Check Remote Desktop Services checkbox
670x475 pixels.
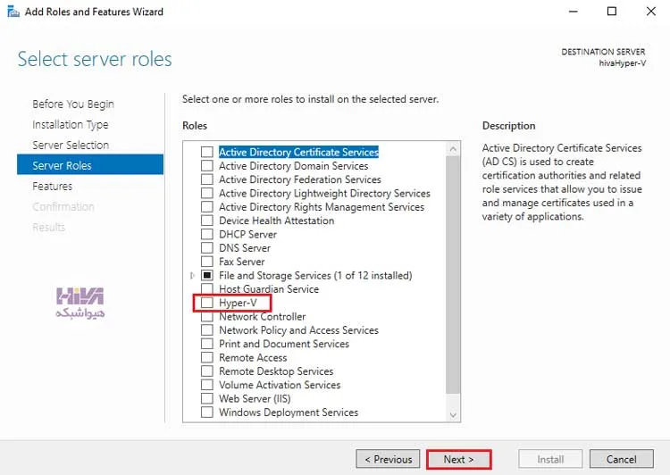[207, 371]
